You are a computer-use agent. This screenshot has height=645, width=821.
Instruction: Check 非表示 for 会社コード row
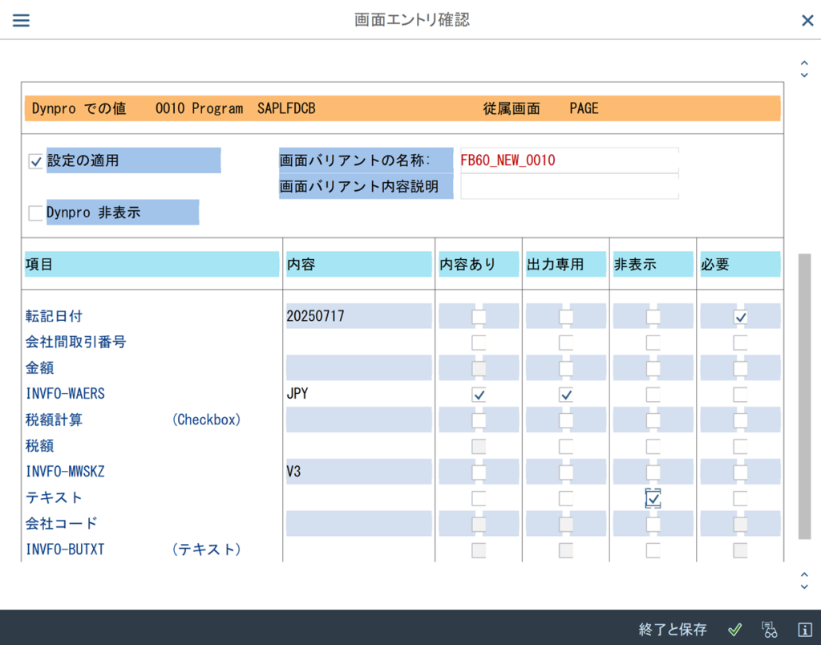pyautogui.click(x=653, y=525)
